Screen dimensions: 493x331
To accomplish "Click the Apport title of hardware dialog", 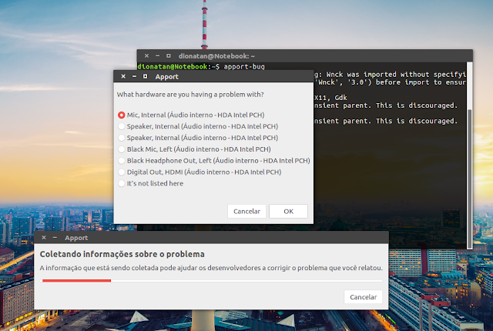I will (x=166, y=77).
